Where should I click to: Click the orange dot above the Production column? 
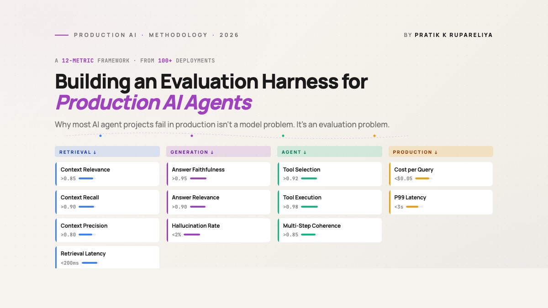374,136
